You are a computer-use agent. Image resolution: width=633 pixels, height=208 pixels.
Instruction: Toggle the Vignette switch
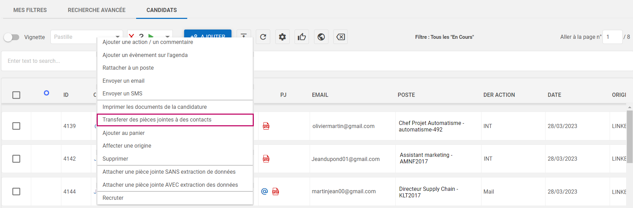pos(12,37)
